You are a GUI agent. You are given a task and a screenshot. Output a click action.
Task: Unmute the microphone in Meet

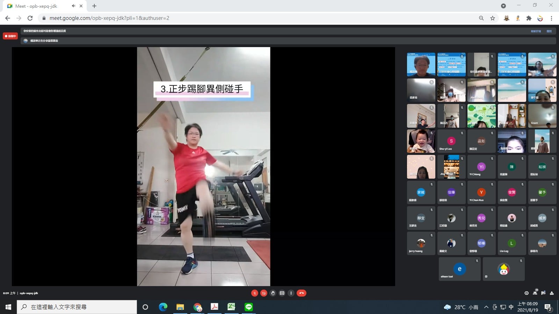pos(255,293)
